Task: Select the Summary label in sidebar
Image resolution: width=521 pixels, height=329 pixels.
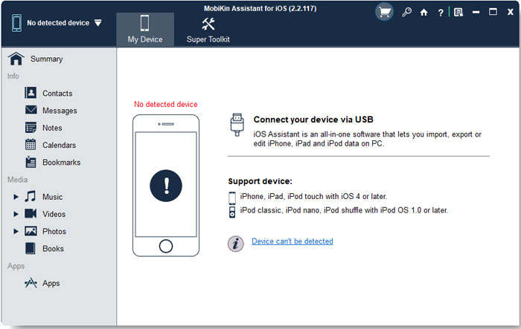Action: click(46, 59)
